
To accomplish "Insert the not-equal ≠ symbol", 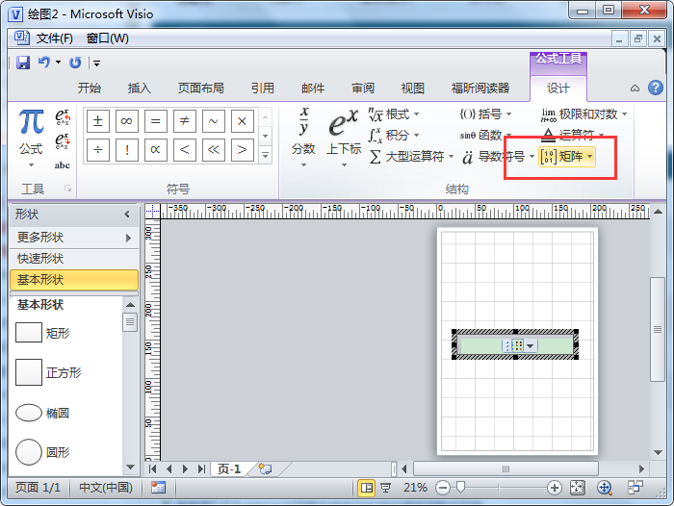I will pyautogui.click(x=185, y=121).
